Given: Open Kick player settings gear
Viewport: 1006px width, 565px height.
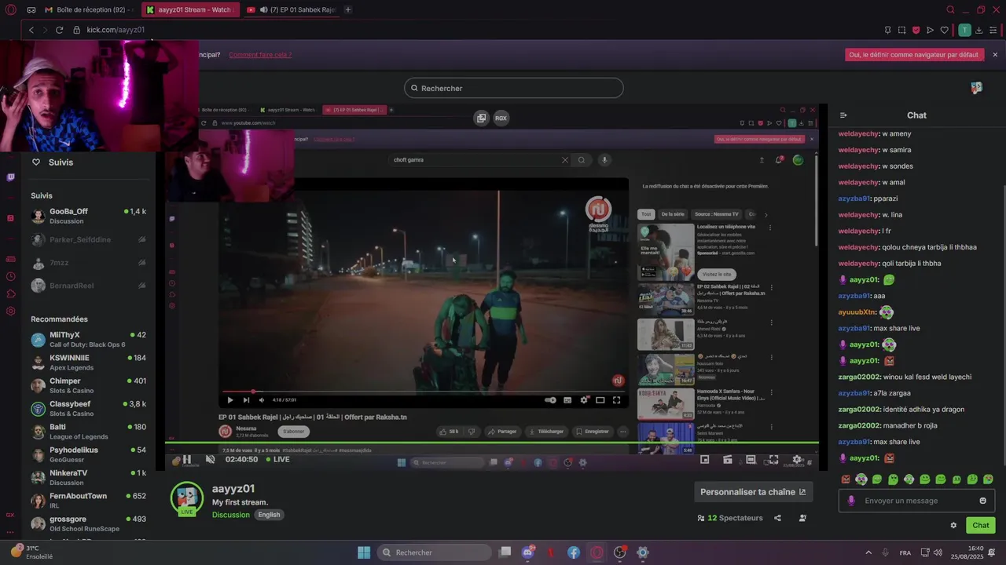Looking at the screenshot, I should 797,459.
